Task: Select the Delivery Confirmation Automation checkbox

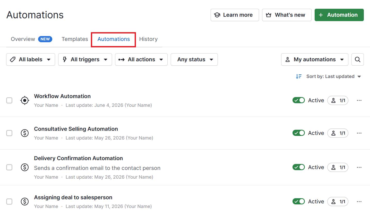Action: (9, 167)
